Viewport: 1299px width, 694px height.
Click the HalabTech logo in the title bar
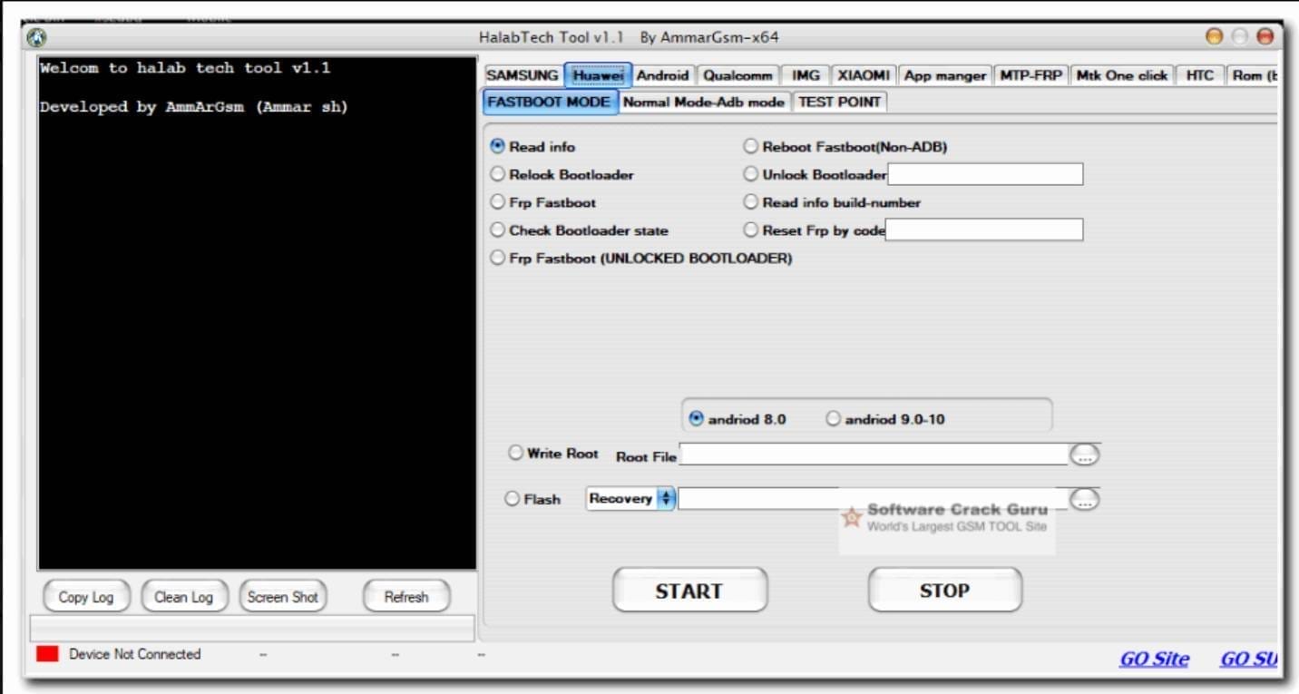[36, 36]
